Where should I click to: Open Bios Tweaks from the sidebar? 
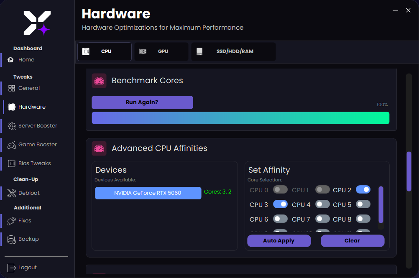click(x=33, y=163)
